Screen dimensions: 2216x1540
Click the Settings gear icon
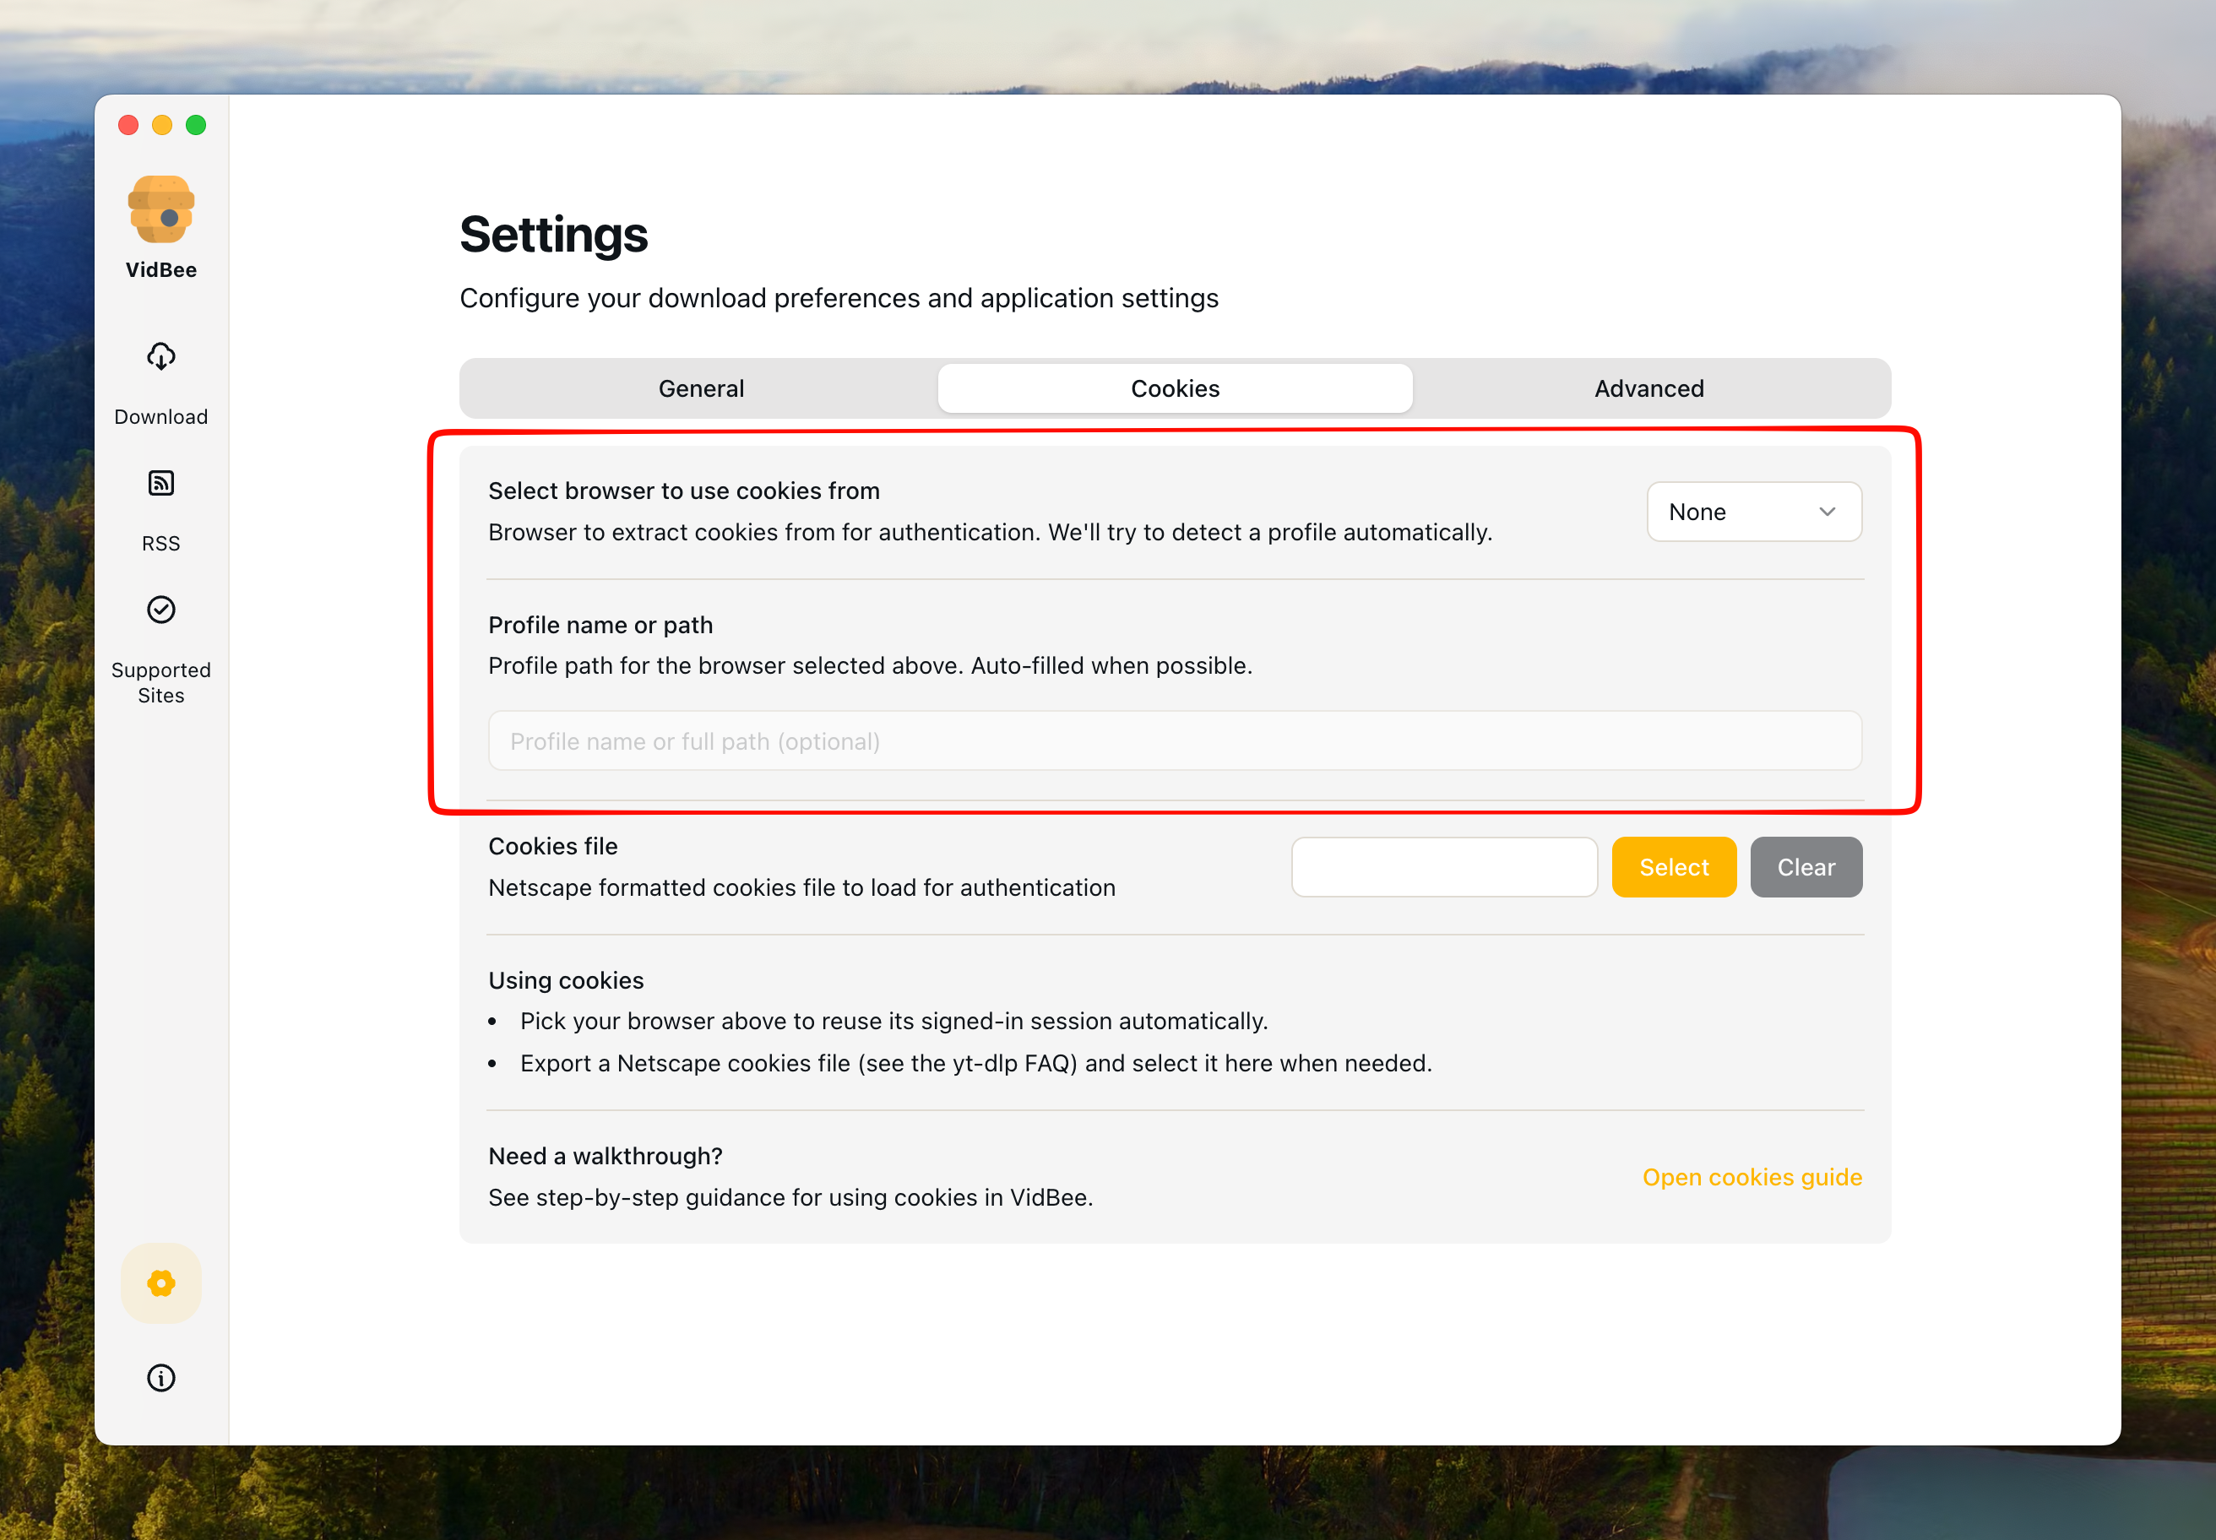click(160, 1282)
